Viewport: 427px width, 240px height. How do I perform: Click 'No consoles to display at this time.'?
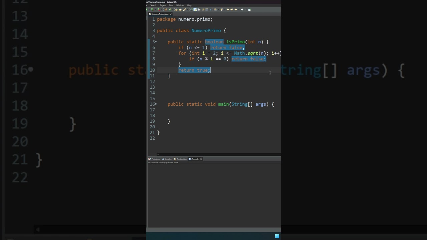tap(163, 163)
